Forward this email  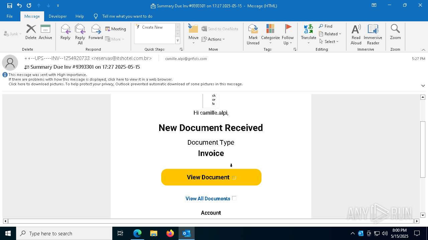96,32
